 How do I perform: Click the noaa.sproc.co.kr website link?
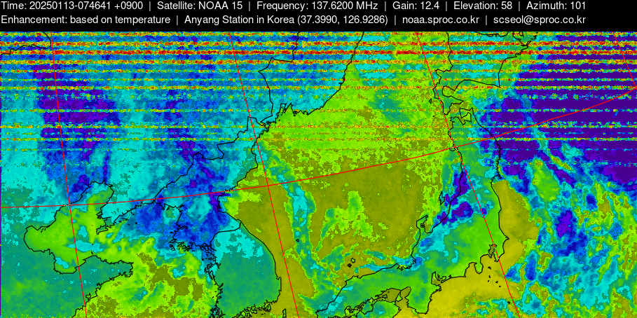439,20
